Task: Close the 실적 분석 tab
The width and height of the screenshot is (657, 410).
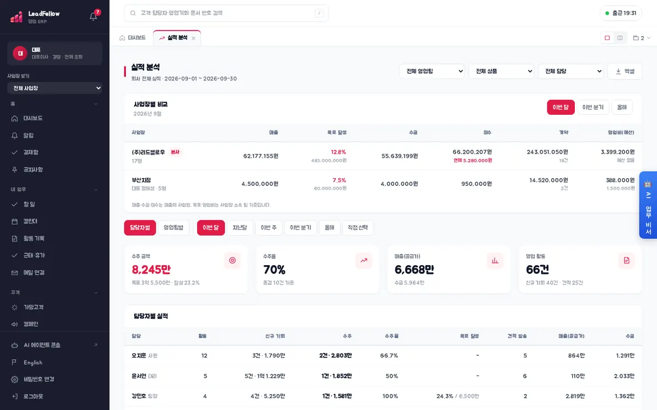Action: [193, 38]
